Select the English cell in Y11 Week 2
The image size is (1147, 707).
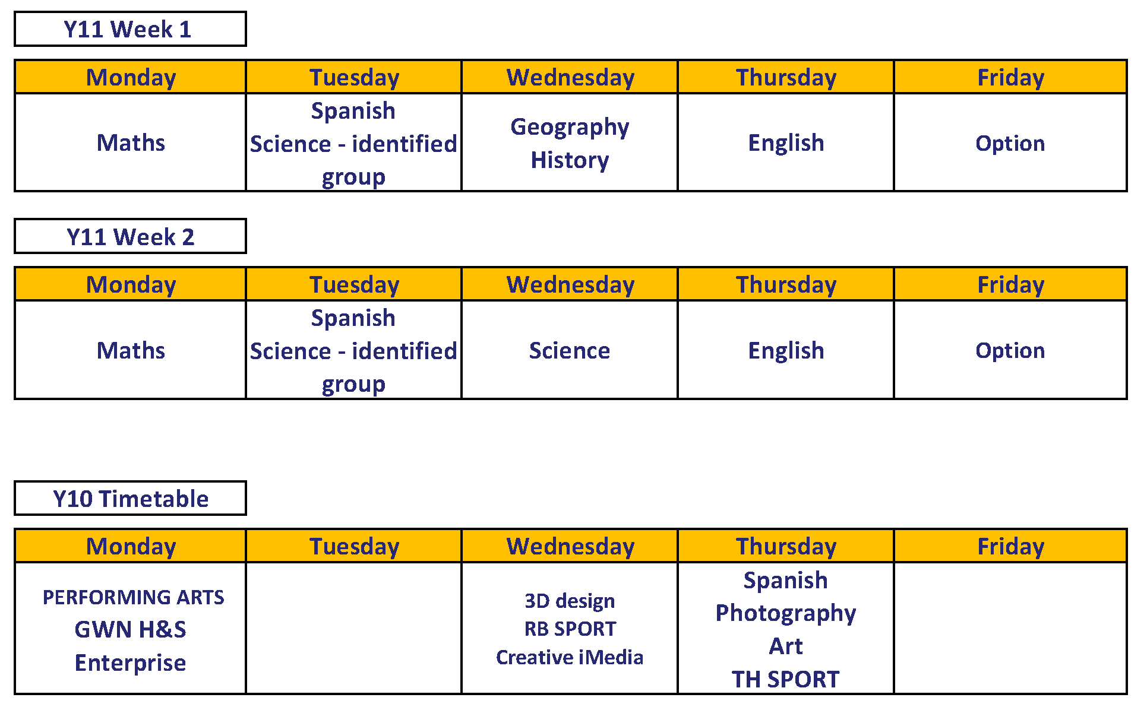(x=785, y=350)
